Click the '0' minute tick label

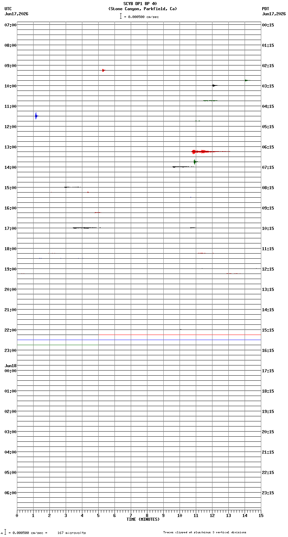(x=17, y=516)
